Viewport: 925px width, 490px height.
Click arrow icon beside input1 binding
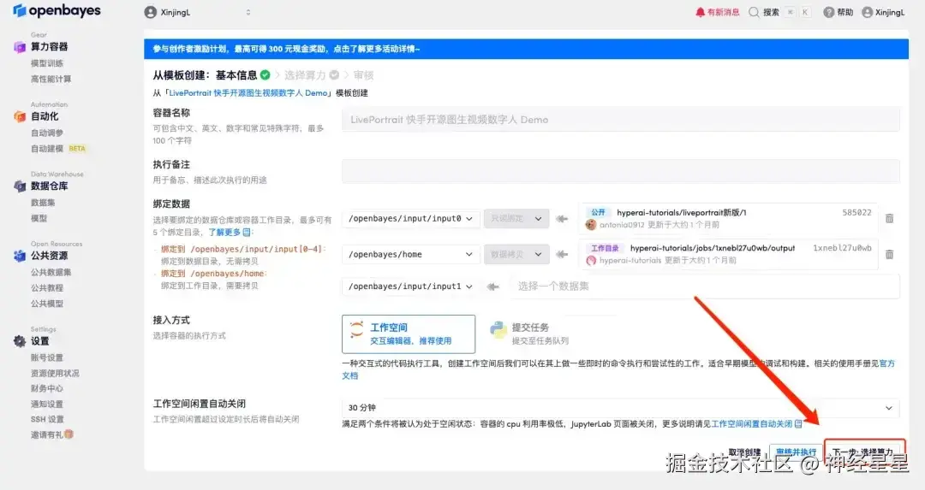tap(492, 286)
